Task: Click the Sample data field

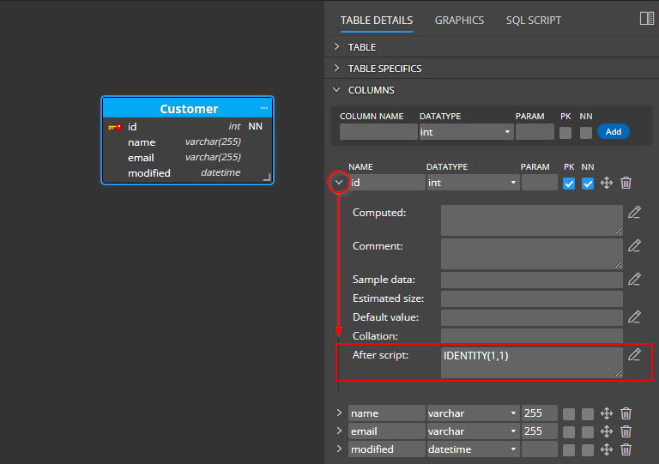Action: click(x=532, y=280)
